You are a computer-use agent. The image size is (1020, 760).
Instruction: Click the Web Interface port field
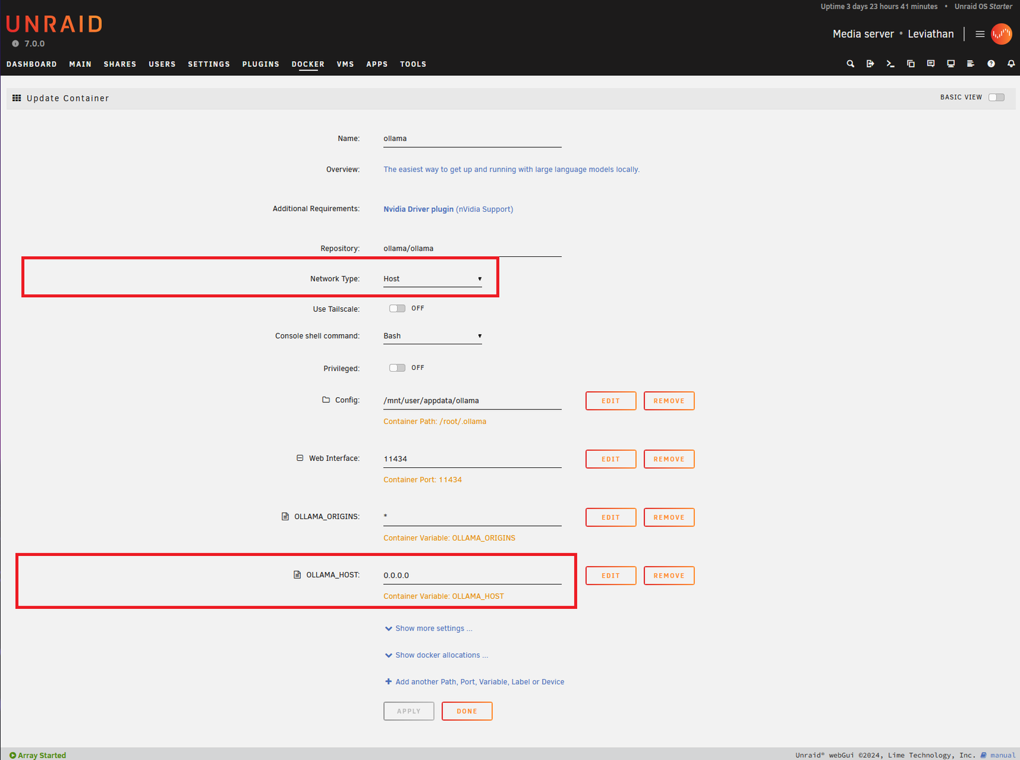[472, 459]
